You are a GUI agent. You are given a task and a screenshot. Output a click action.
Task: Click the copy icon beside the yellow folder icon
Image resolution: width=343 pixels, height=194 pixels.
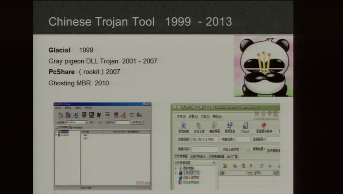[235, 166]
